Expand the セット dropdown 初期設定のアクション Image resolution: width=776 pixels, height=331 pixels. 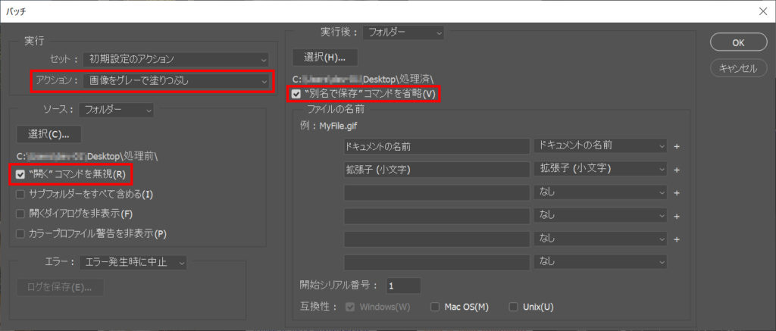(177, 59)
